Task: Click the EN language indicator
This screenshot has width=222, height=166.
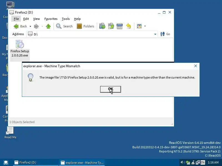Action: click(203, 162)
